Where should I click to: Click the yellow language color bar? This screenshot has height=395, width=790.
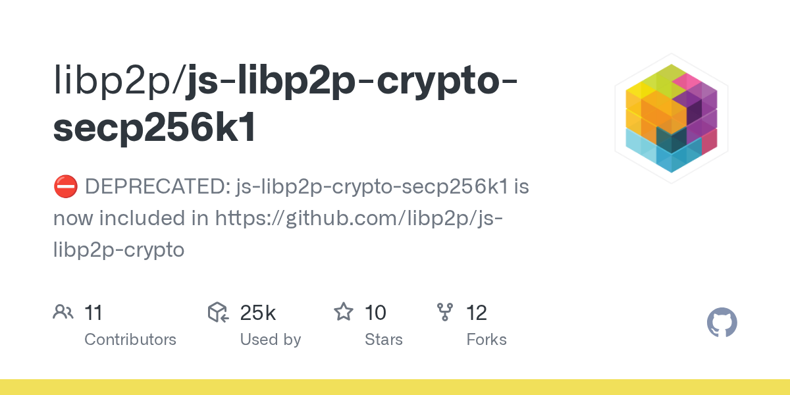pyautogui.click(x=395, y=387)
